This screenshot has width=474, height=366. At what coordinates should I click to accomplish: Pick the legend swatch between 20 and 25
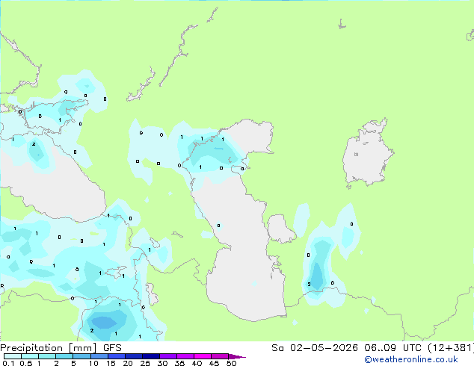pos(134,356)
